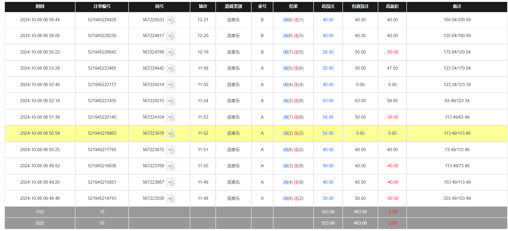View replay icon for round 567223768
Viewport: 508px width, 231px height.
pyautogui.click(x=171, y=166)
